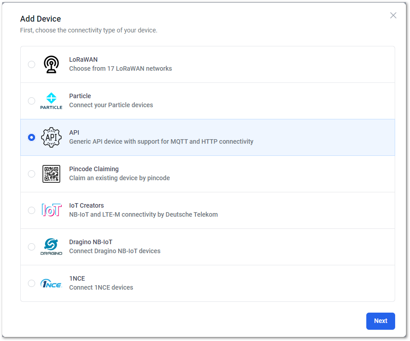Click the Pincode Claiming QR code icon
Screen dimensions: 410x341
pyautogui.click(x=51, y=174)
